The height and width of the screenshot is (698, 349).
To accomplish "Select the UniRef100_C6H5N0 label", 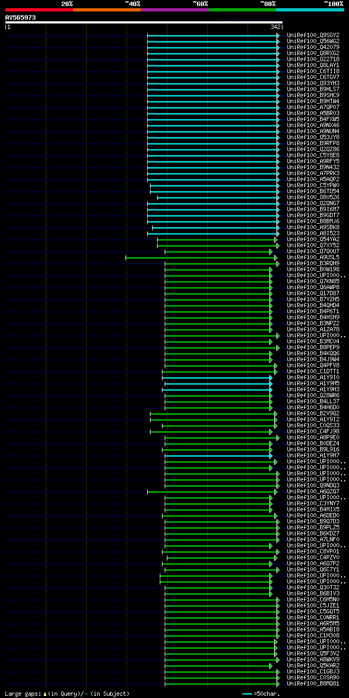I will (313, 599).
